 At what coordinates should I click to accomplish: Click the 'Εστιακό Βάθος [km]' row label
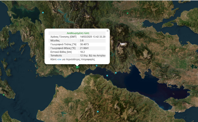coord(61,52)
